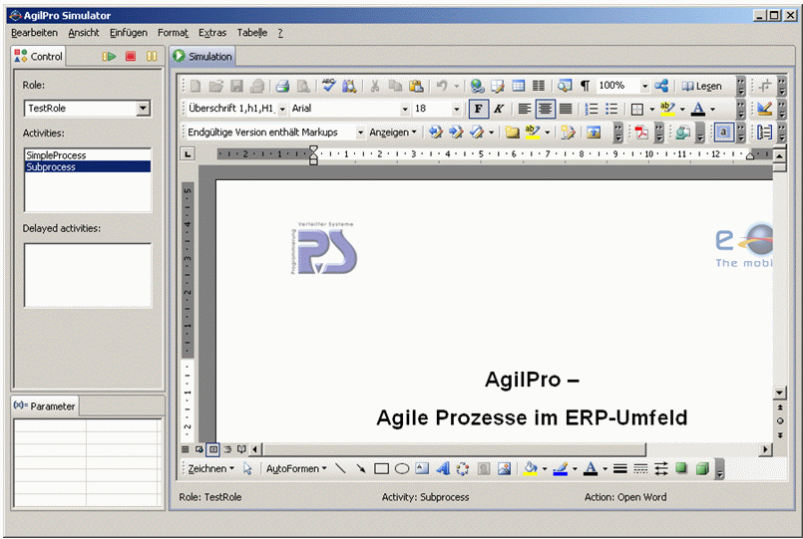
Task: Click the Select Objects pointer icon
Action: [247, 468]
